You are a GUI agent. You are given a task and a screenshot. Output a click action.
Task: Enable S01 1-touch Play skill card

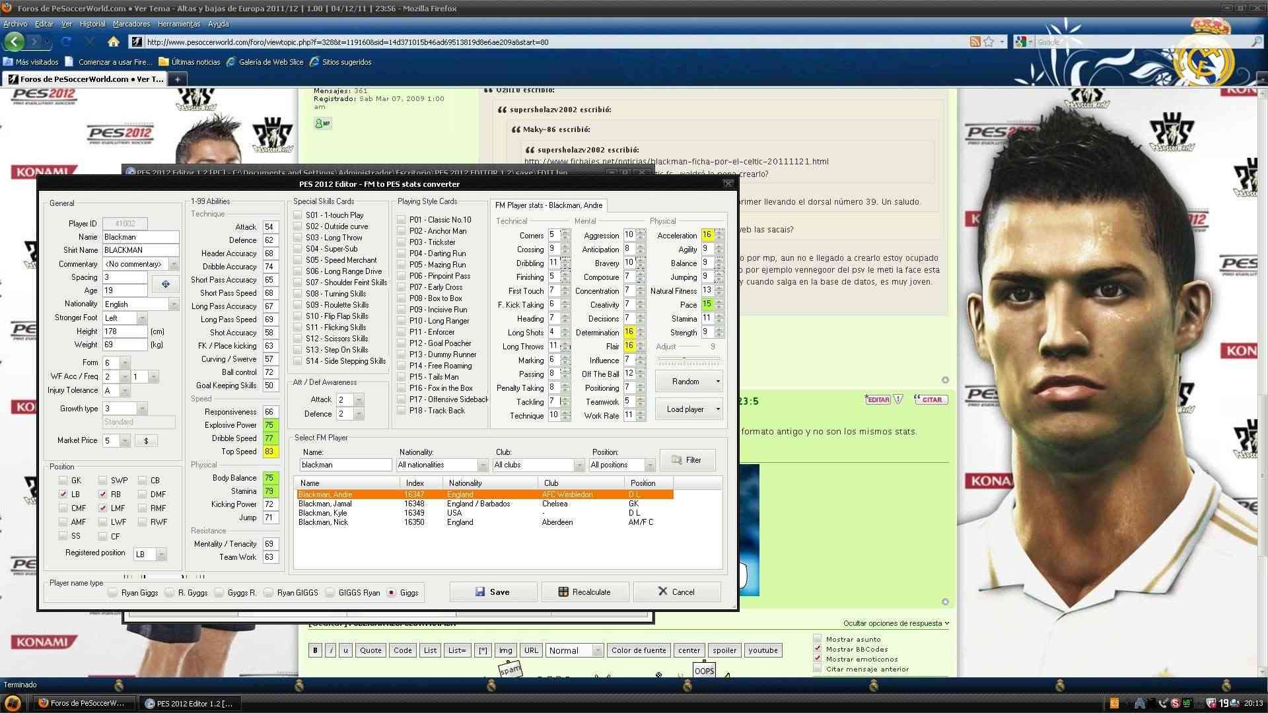(298, 215)
